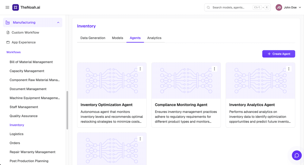This screenshot has height=165, width=304.
Task: Click the App Experience window icon
Action: point(8,42)
